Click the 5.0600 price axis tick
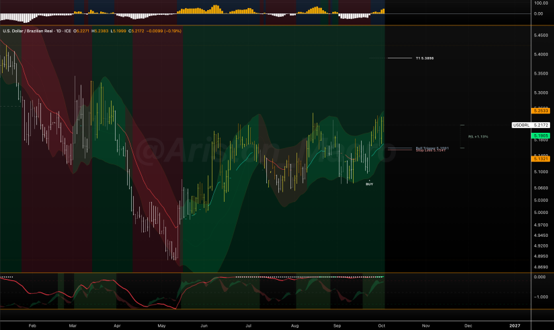The width and height of the screenshot is (554, 330). point(541,188)
